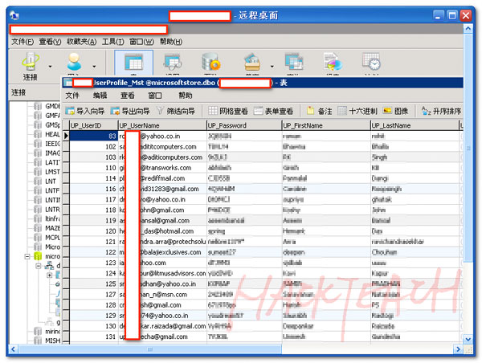The width and height of the screenshot is (482, 363).
Task: Collapse the expanded 'micro' database tree node
Action: [27, 257]
